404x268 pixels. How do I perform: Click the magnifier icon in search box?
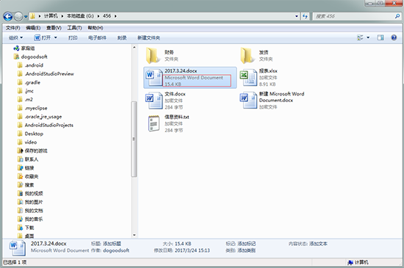click(x=397, y=16)
